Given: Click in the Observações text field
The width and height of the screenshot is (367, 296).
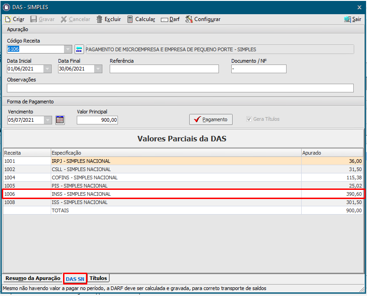Looking at the screenshot, I should click(x=180, y=88).
